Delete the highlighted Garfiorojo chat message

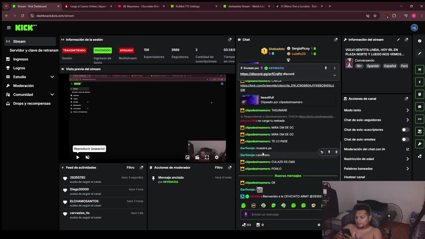[336, 152]
